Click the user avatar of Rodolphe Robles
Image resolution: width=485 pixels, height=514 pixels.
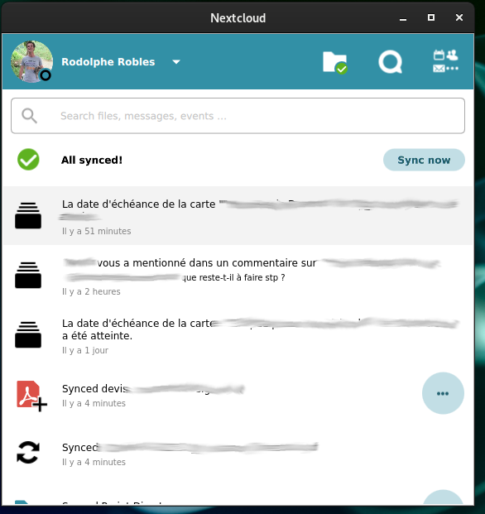point(31,61)
